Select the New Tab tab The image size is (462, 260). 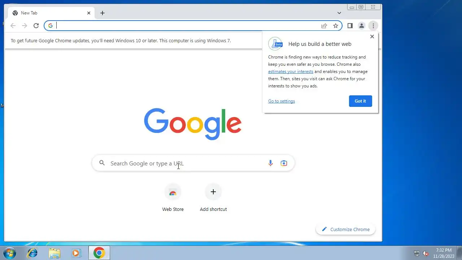[x=51, y=13]
